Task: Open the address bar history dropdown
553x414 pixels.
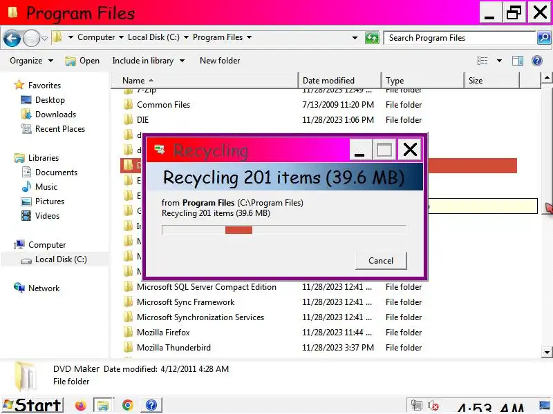Action: (x=355, y=38)
